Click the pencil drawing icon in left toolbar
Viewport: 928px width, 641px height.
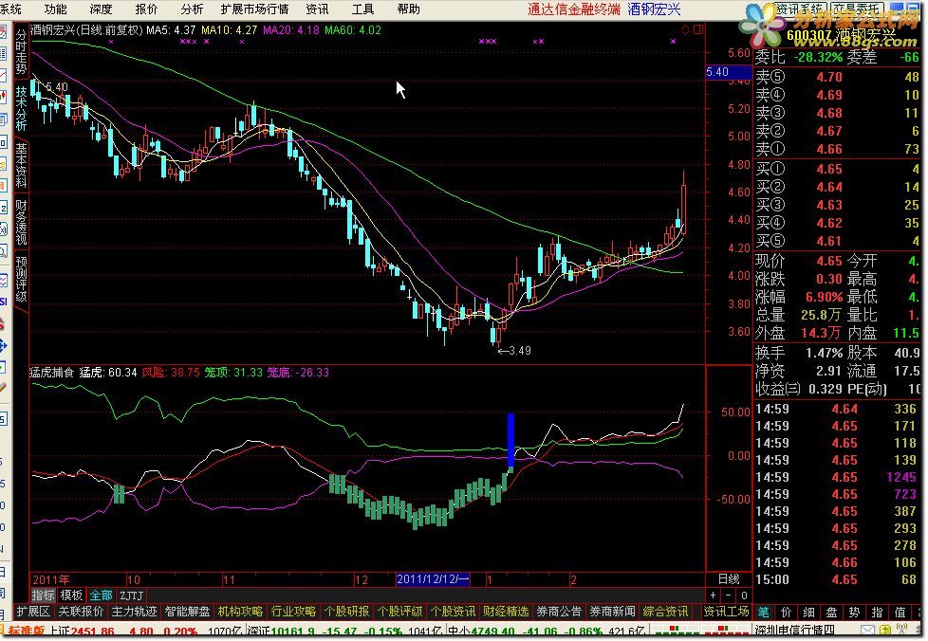click(x=3, y=387)
